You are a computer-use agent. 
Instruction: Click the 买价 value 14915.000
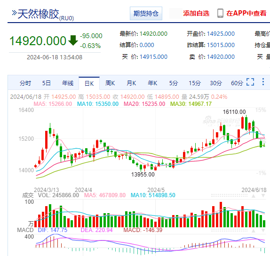point(153,57)
